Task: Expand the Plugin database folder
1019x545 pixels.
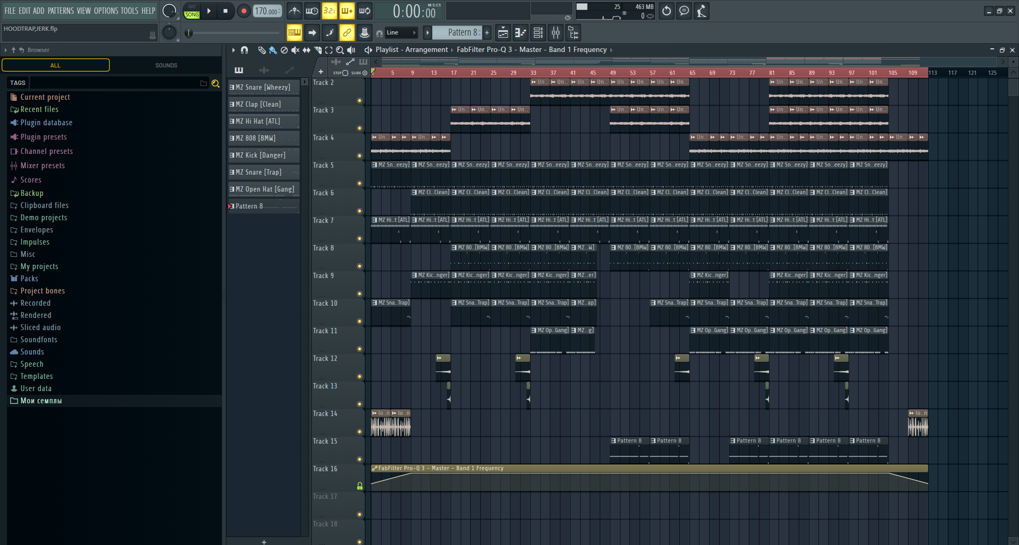Action: [46, 123]
